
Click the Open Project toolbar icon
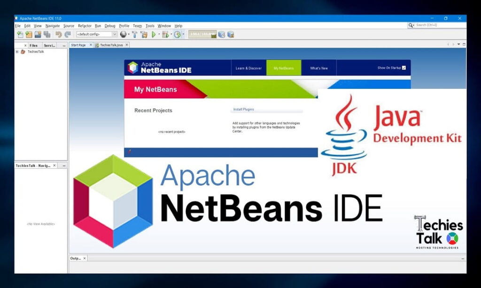click(38, 34)
